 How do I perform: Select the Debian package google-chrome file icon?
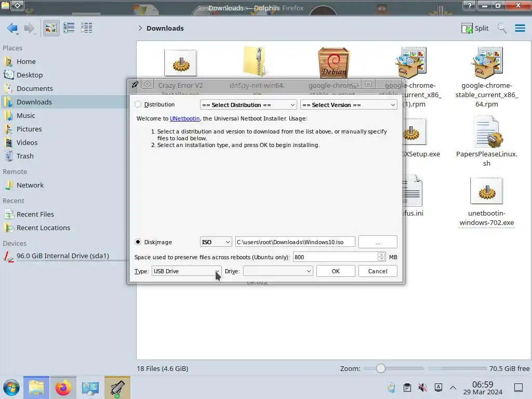click(334, 62)
